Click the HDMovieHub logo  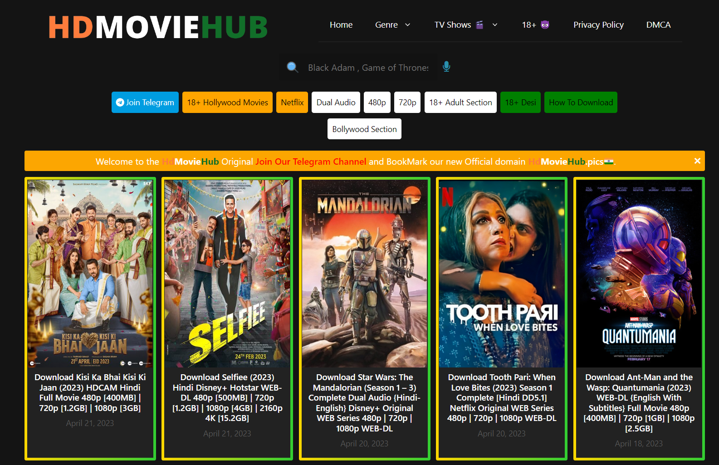(x=158, y=27)
